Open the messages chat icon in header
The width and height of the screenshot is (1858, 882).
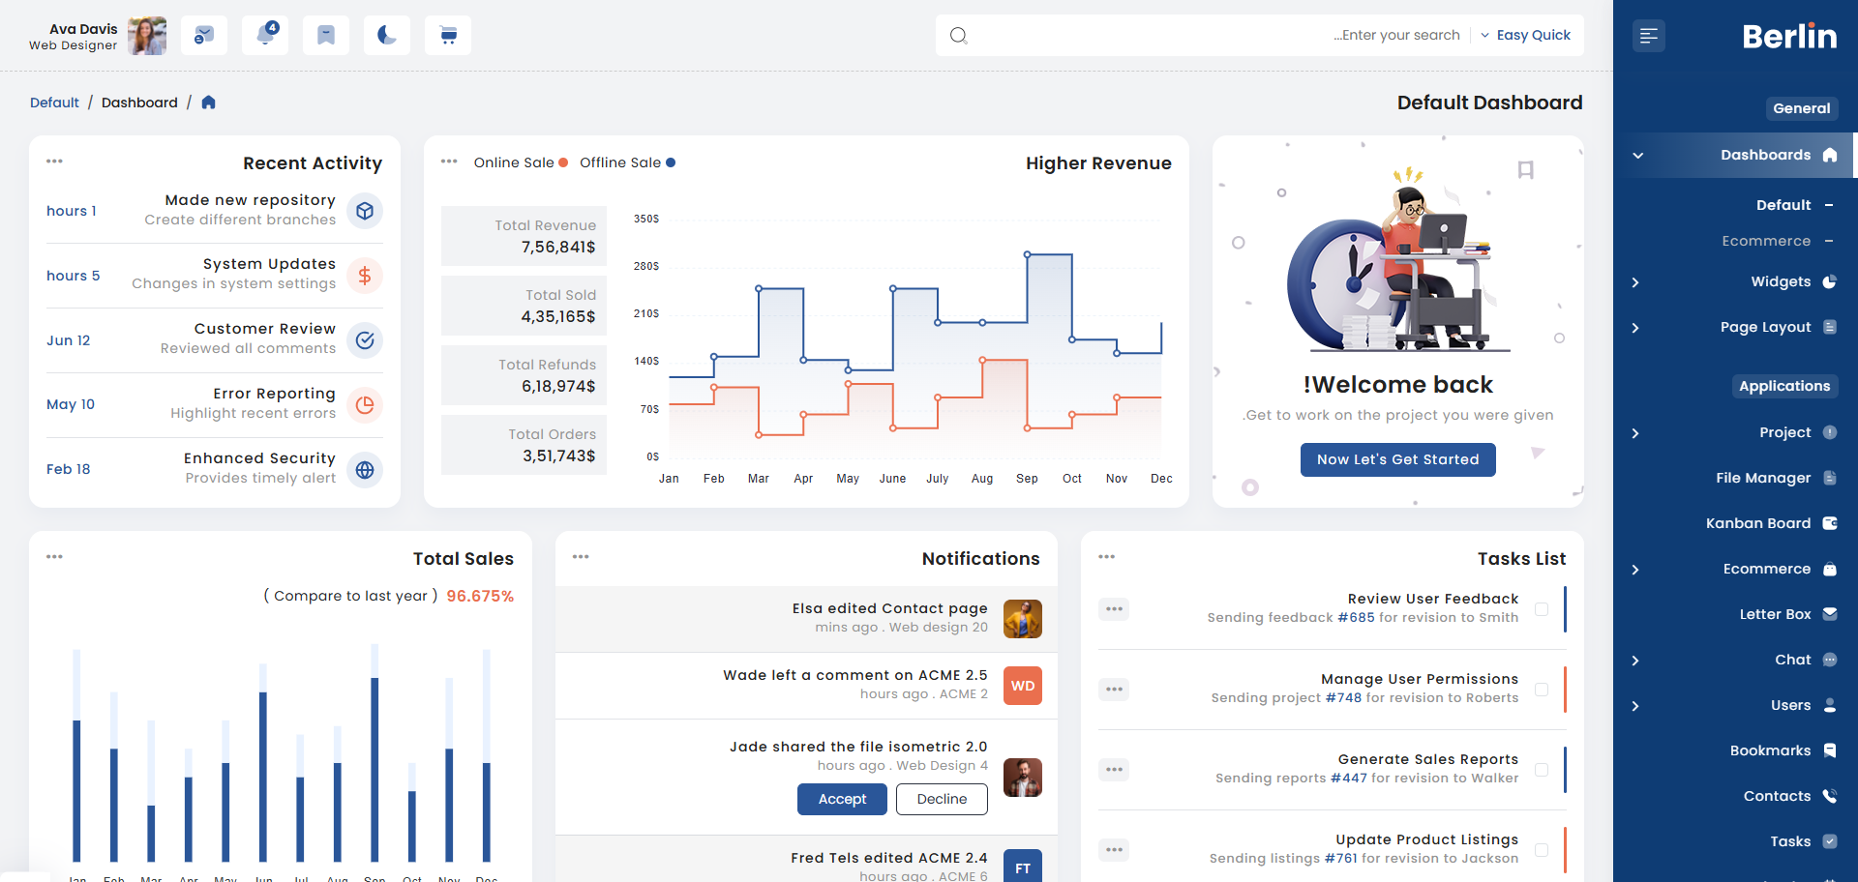pos(204,36)
